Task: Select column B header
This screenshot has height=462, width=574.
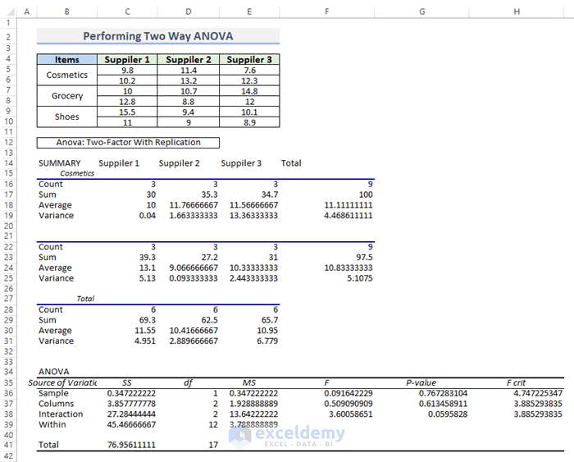Action: tap(67, 11)
